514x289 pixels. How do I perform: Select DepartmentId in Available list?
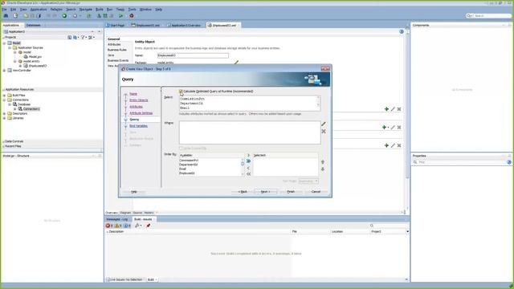click(189, 165)
